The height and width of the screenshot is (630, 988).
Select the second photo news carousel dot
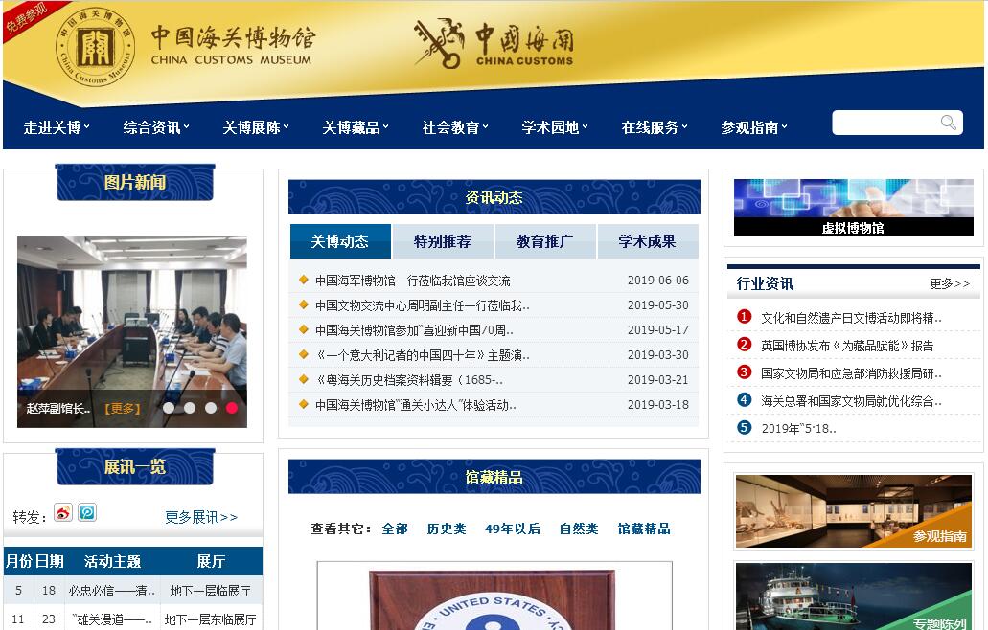click(x=190, y=408)
